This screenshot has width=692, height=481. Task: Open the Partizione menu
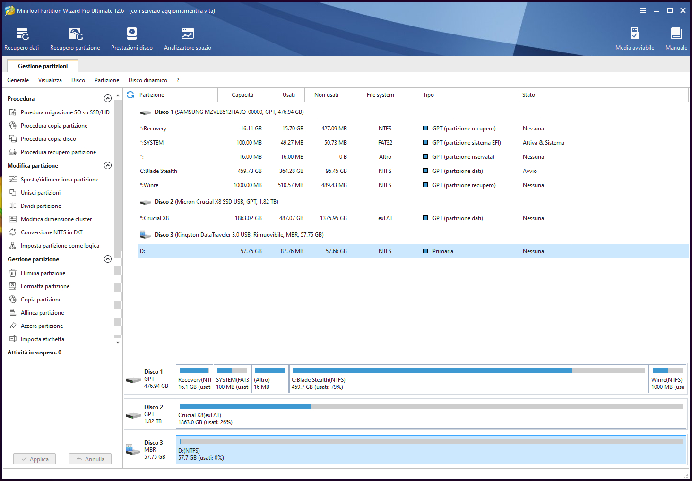pos(107,80)
